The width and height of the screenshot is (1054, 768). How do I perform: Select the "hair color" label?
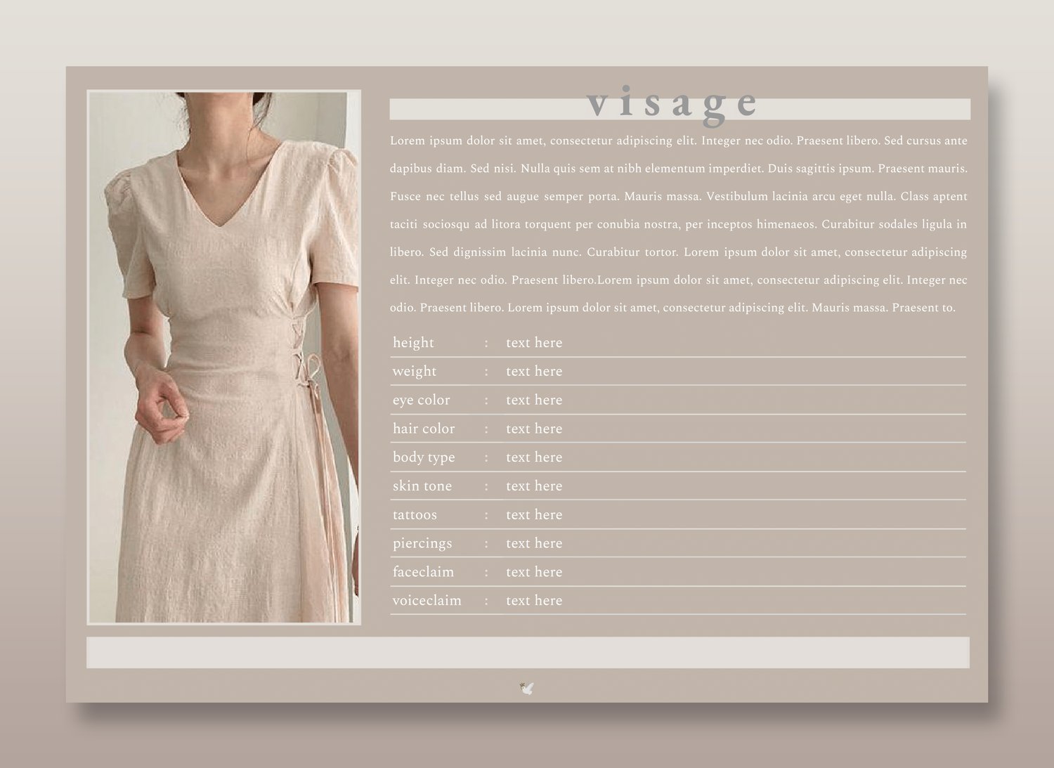pos(424,429)
